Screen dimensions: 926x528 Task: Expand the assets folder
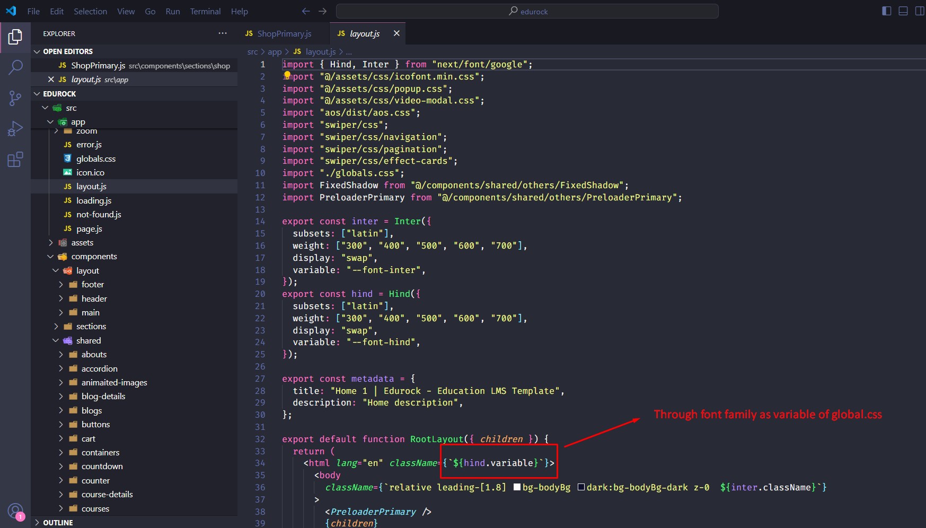tap(134, 242)
